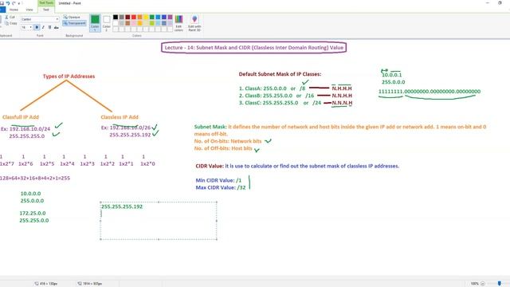Click the 'CIDR Value:' definition line
The width and height of the screenshot is (510, 287).
[x=297, y=166]
